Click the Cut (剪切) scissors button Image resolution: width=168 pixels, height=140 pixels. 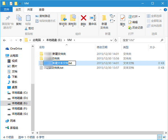pyautogui.click(x=29, y=28)
